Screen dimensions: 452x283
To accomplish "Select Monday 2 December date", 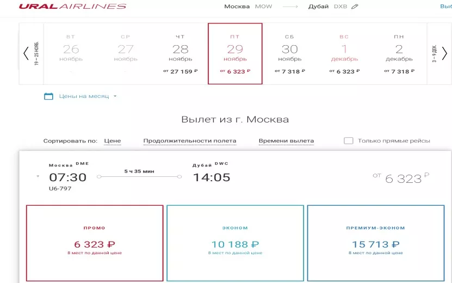I will pyautogui.click(x=399, y=53).
